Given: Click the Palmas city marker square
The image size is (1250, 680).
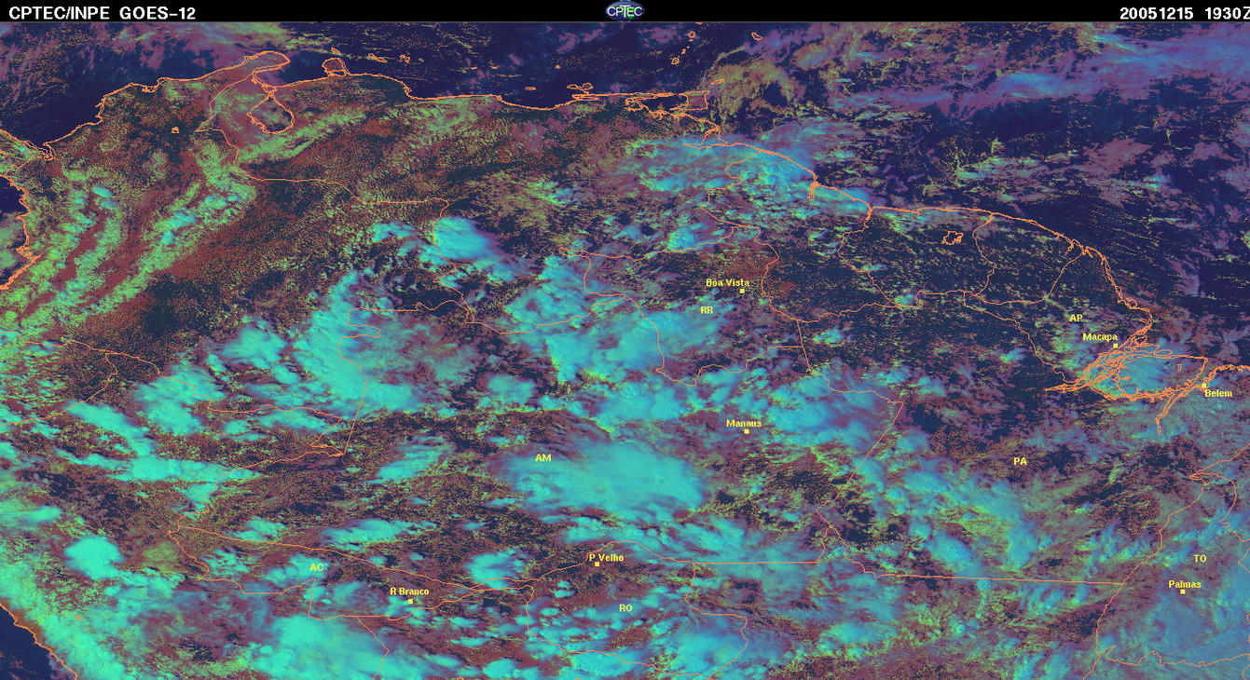Looking at the screenshot, I should coord(1182,592).
